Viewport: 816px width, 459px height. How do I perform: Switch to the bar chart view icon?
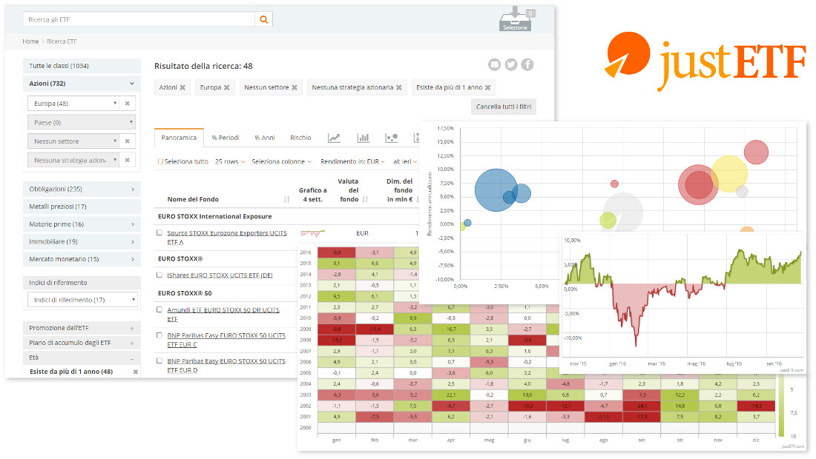(363, 138)
